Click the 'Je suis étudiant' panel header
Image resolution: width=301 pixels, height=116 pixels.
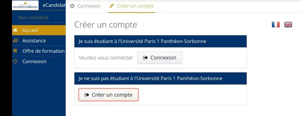(x=161, y=41)
